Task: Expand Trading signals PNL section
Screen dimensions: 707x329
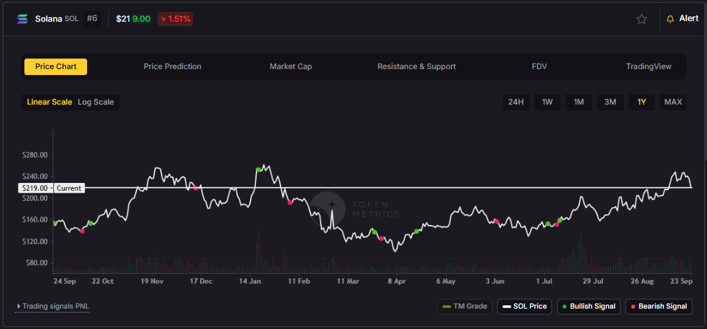Action: (x=53, y=307)
